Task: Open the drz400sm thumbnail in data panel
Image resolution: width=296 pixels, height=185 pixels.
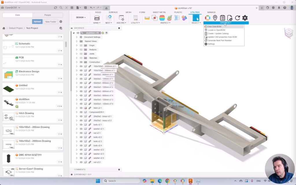Action: pyautogui.click(x=8, y=103)
